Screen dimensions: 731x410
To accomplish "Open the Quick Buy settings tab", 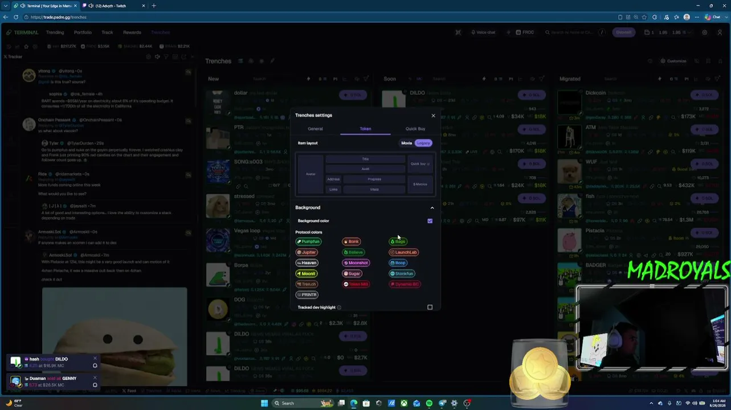I will click(x=415, y=129).
